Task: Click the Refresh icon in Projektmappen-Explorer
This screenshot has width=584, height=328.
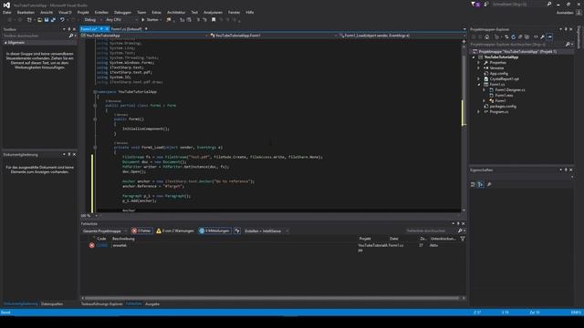Action: click(x=513, y=36)
